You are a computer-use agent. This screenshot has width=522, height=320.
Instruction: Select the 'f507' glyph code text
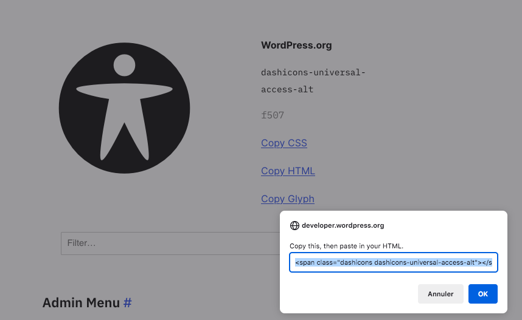point(273,115)
